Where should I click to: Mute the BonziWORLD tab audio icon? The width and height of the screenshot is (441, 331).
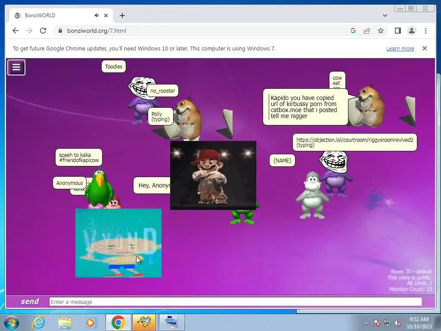pyautogui.click(x=96, y=16)
